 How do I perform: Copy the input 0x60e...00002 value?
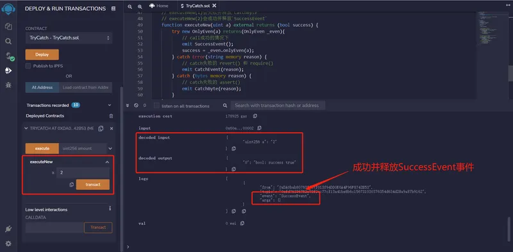coord(260,128)
